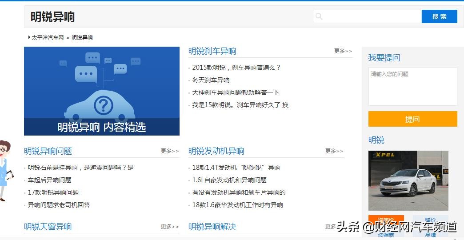Open the 明锐 sidebar heading link

376,140
